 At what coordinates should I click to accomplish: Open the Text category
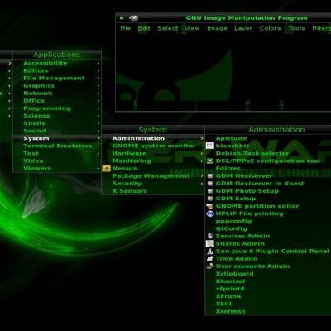(57, 153)
